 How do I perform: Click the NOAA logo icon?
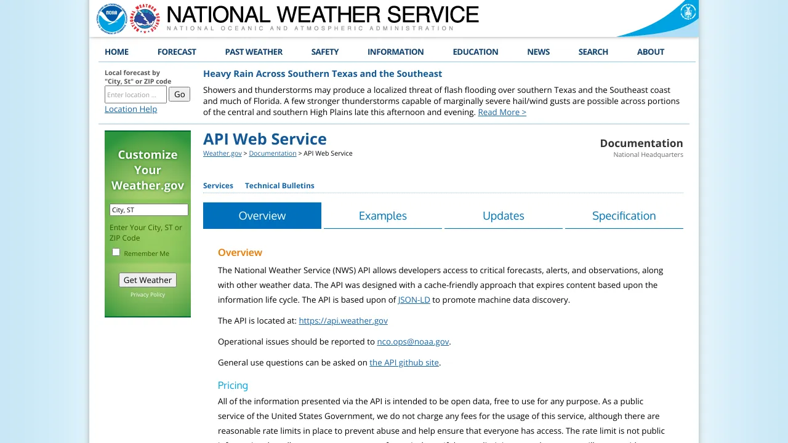pyautogui.click(x=111, y=19)
